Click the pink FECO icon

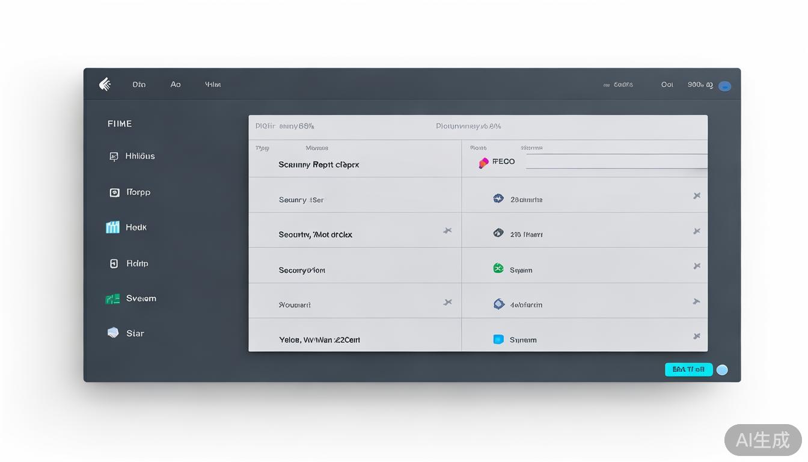[x=483, y=162]
